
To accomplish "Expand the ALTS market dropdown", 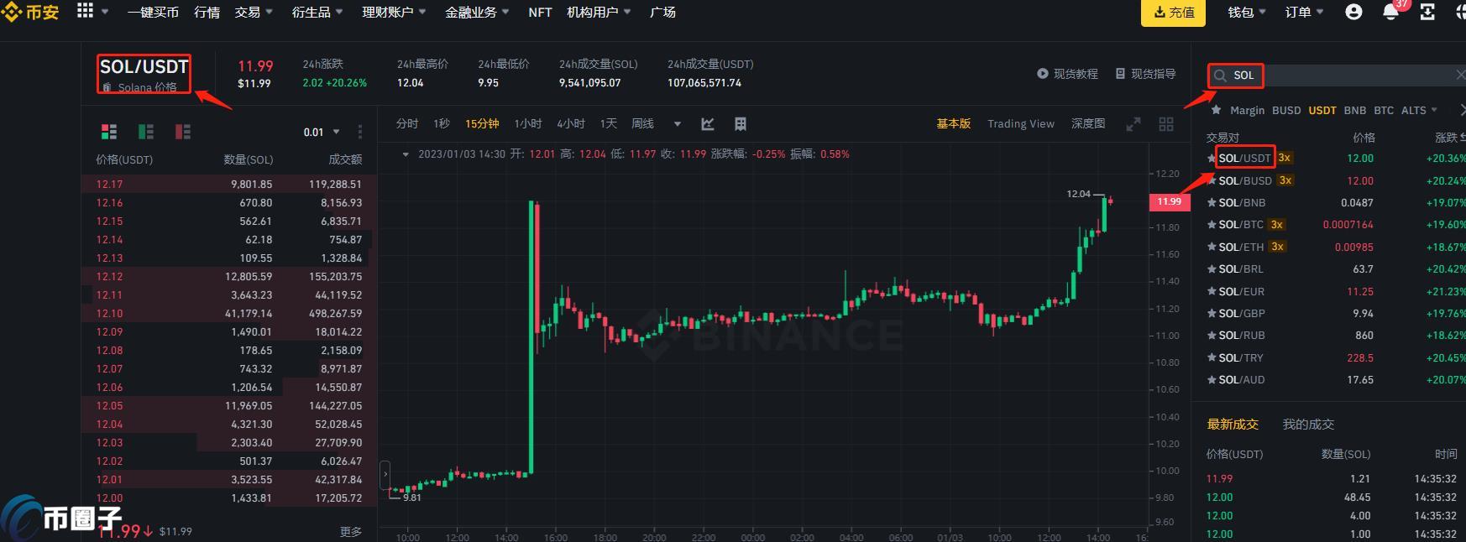I will (1418, 111).
